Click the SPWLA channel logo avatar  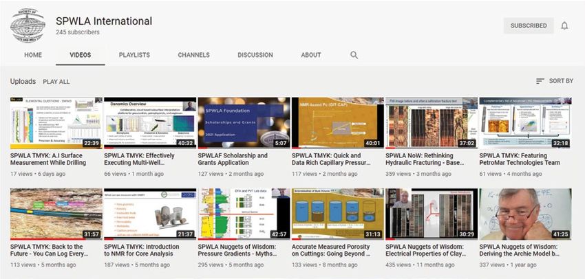[x=28, y=25]
